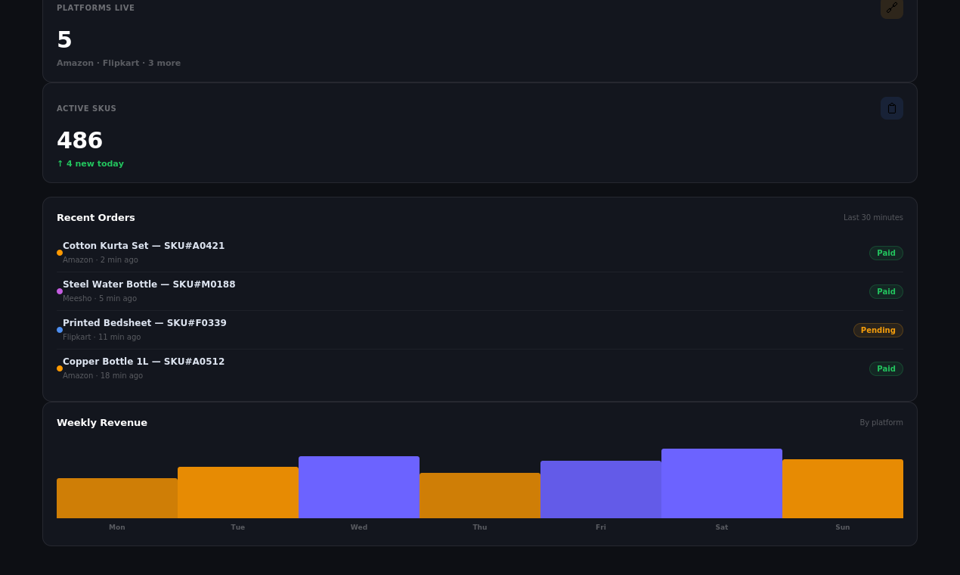
Task: Click orange dot beside Cotton Kurta Set
Action: pyautogui.click(x=60, y=253)
